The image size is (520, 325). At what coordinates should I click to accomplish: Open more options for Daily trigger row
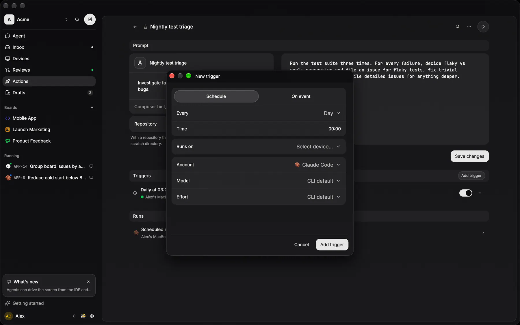click(480, 193)
